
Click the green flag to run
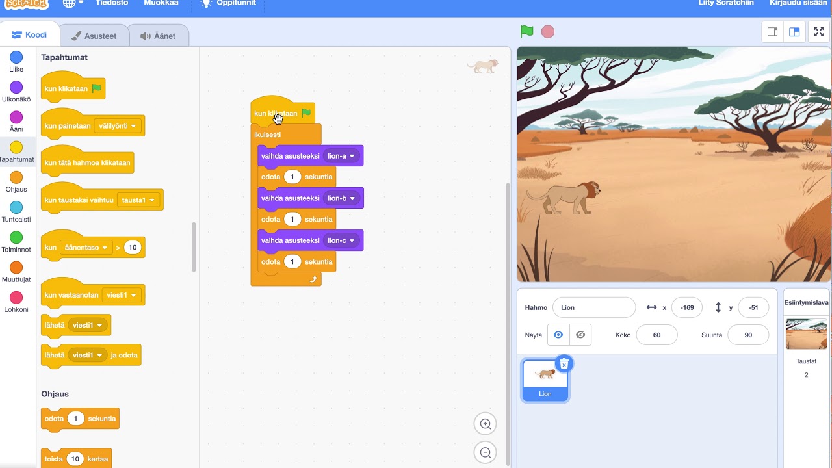click(x=527, y=31)
